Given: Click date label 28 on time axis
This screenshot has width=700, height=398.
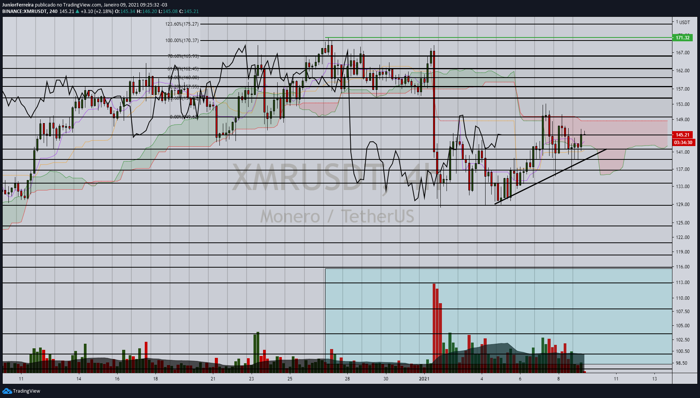Looking at the screenshot, I should [347, 379].
